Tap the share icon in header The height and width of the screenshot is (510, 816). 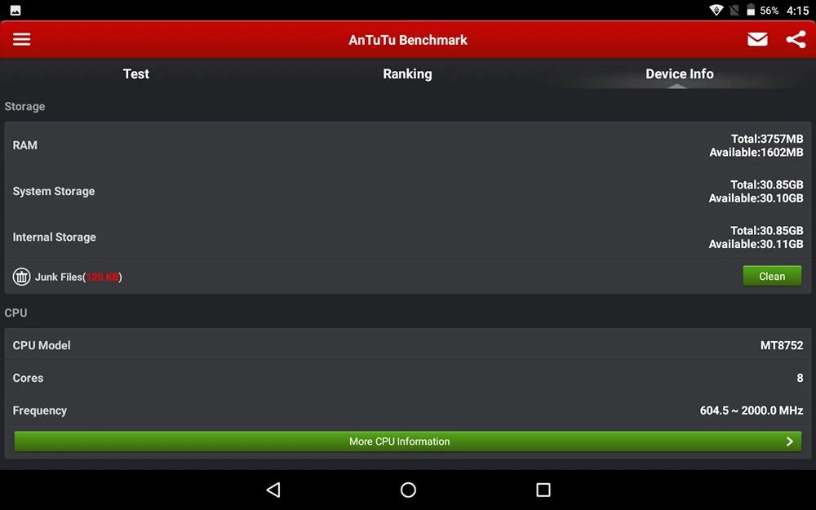click(796, 39)
